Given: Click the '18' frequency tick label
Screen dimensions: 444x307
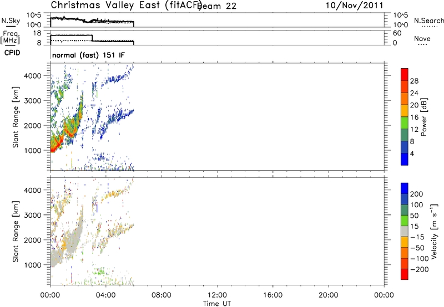Looking at the screenshot, I should pos(37,33).
